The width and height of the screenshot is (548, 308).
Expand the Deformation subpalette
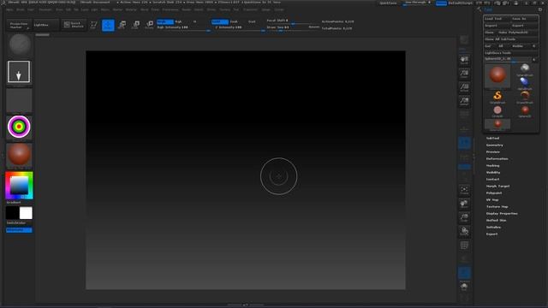497,159
